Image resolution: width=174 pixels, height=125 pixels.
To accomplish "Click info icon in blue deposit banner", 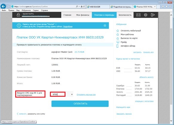I will click(x=19, y=26).
